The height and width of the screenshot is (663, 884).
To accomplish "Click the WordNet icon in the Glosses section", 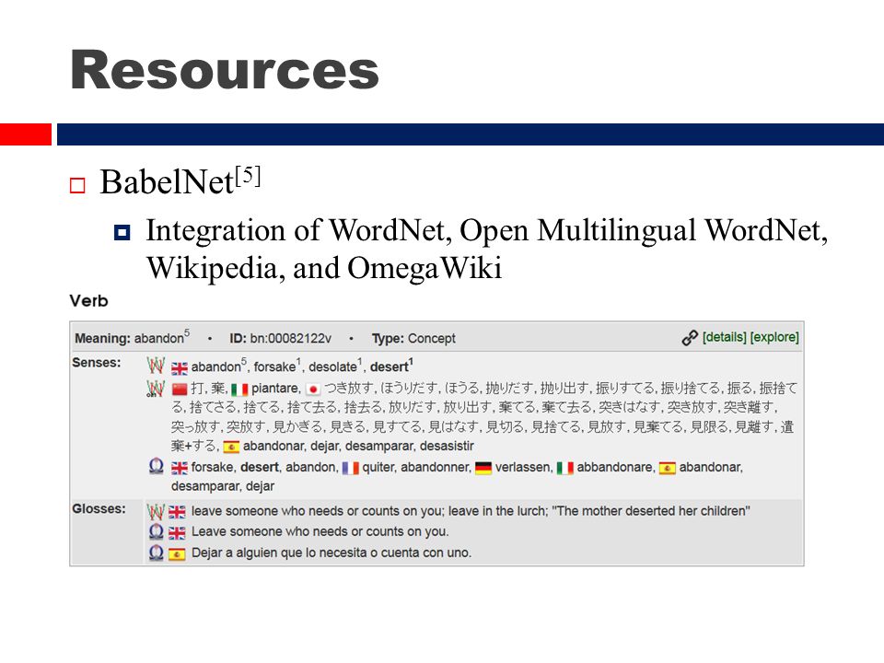I will 156,511.
